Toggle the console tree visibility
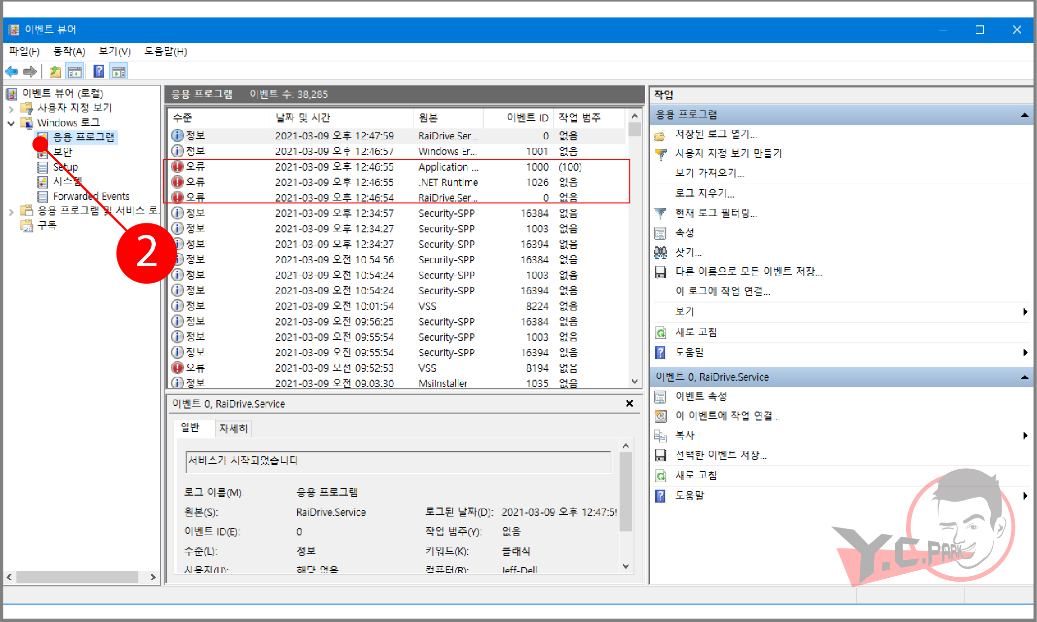Screen dimensions: 1037x622 (x=75, y=71)
